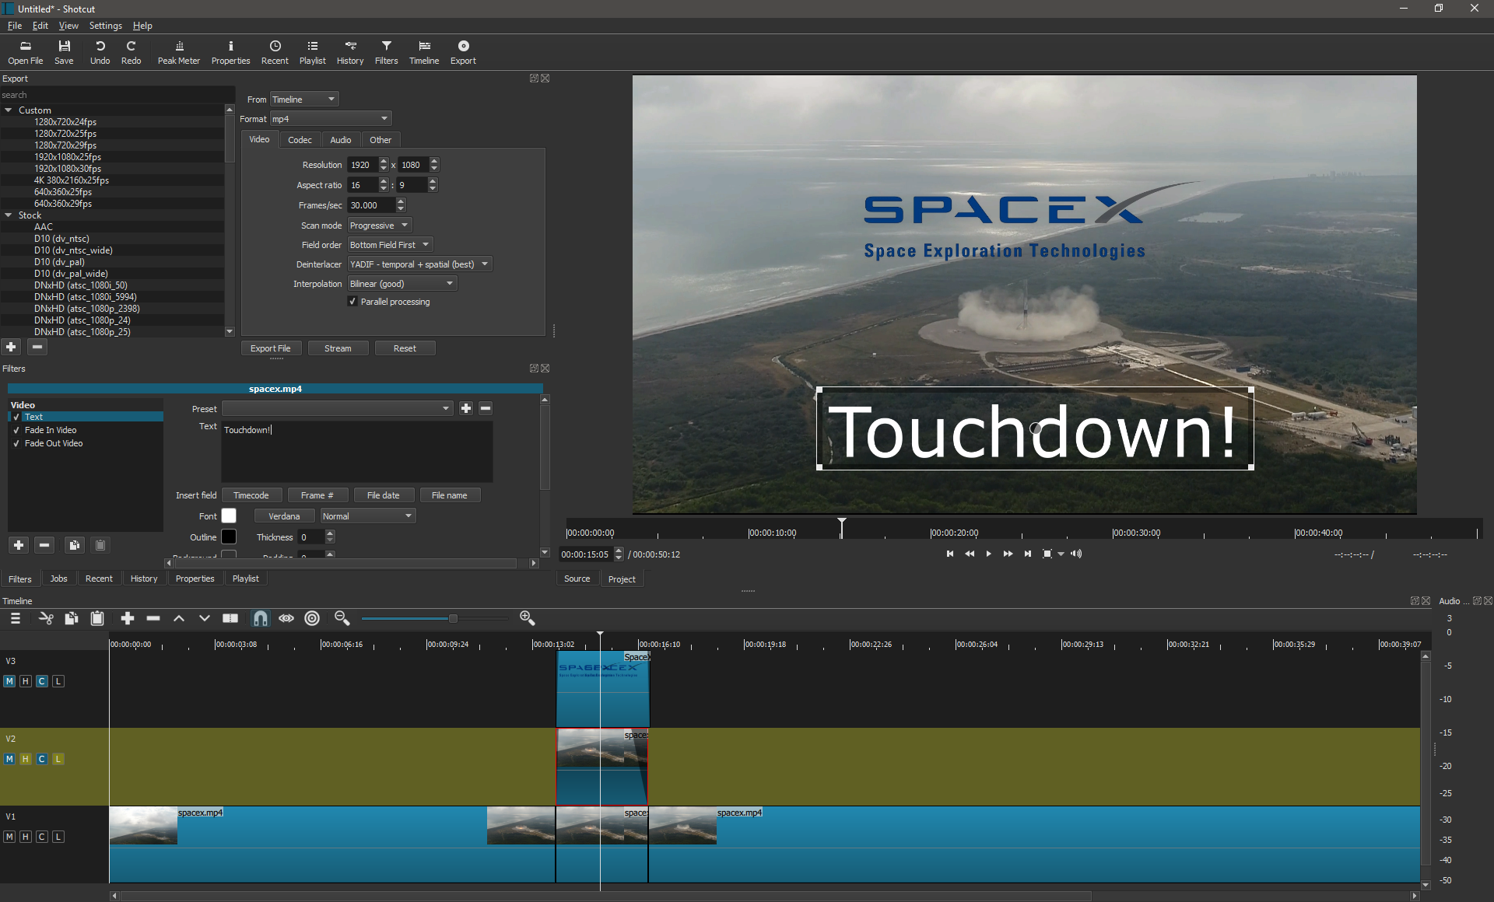Click the Filters toolbar icon

click(384, 48)
